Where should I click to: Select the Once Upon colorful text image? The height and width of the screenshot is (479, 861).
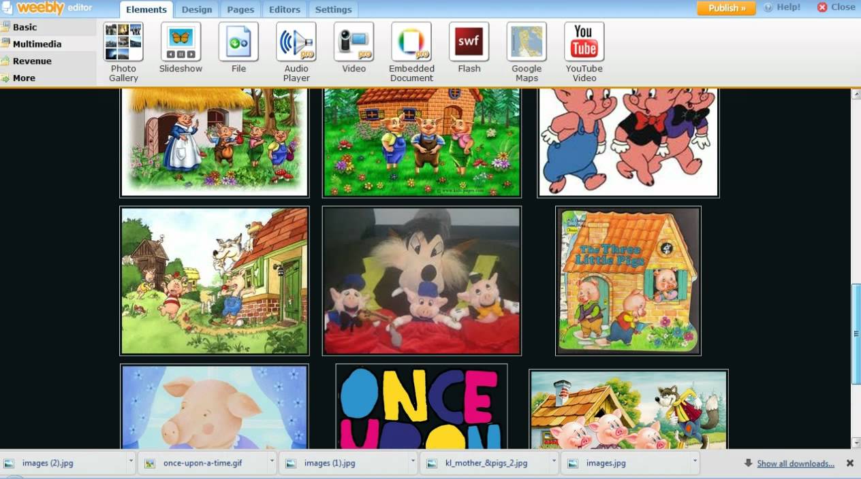(x=422, y=406)
